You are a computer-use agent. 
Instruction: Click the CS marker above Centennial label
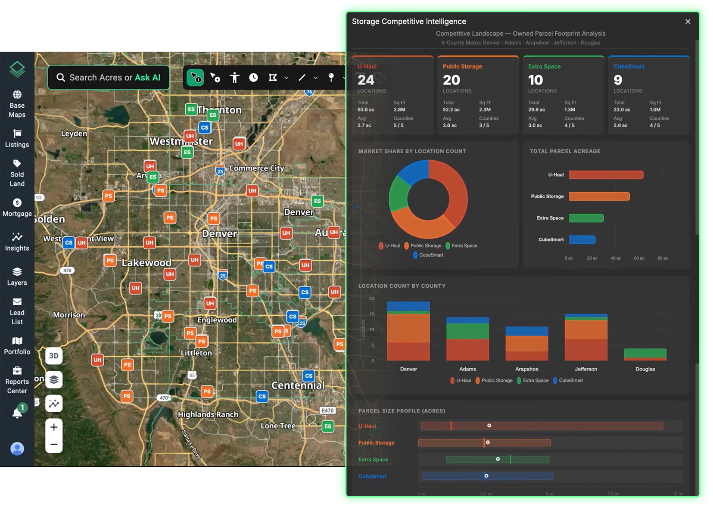click(x=309, y=376)
